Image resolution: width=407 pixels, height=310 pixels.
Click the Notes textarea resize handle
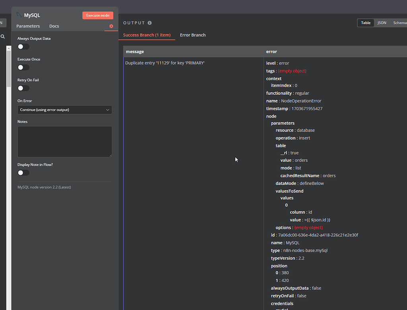(x=110, y=155)
